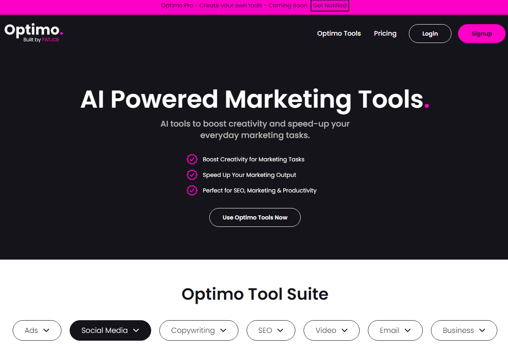Screen dimensions: 508x346
Task: Expand the Business category dropdown
Action: 464,330
